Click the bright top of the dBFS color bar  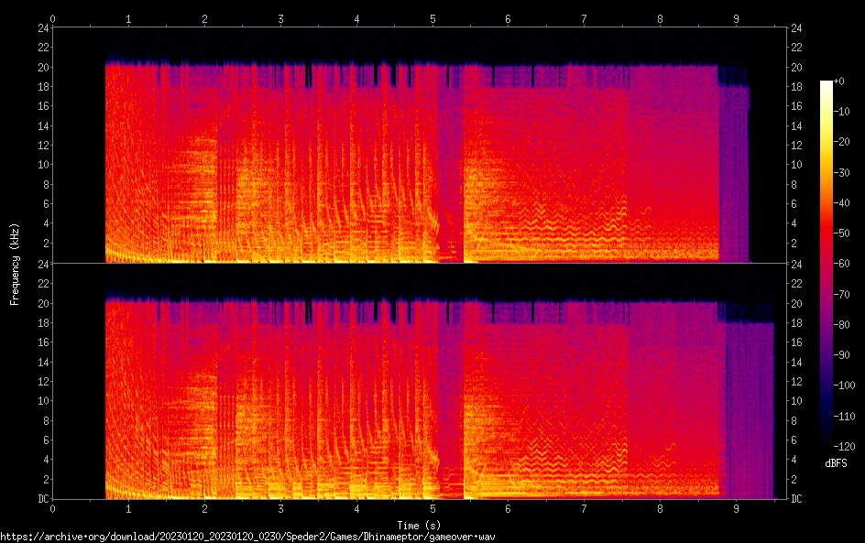pyautogui.click(x=827, y=85)
